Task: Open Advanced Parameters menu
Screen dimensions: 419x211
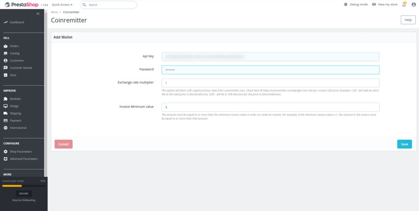Action: point(24,159)
